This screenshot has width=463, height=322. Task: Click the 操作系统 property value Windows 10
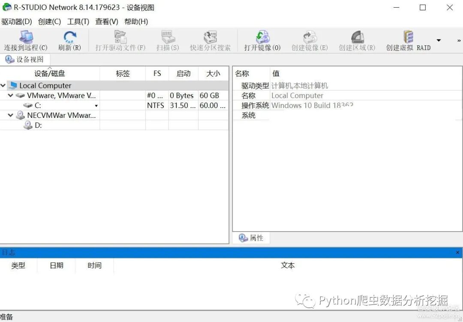point(312,105)
